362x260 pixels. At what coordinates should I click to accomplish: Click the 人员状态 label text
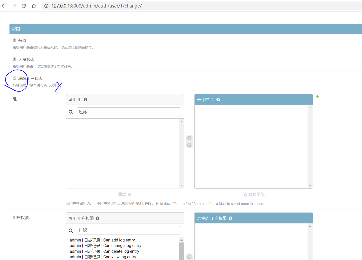[x=26, y=59]
